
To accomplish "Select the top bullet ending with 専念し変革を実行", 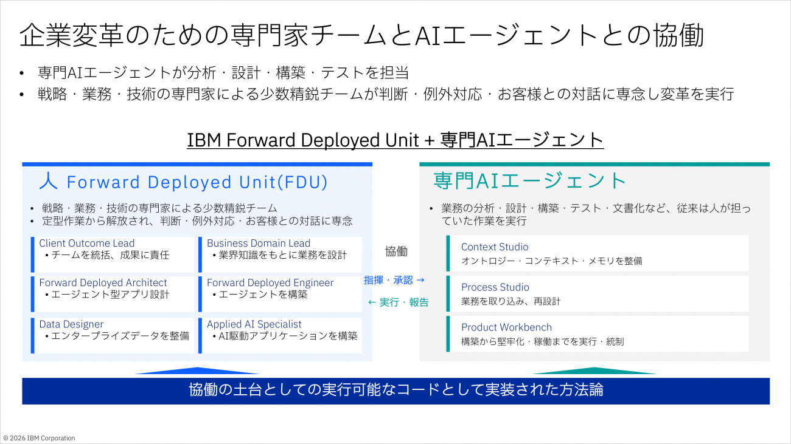I will point(386,94).
